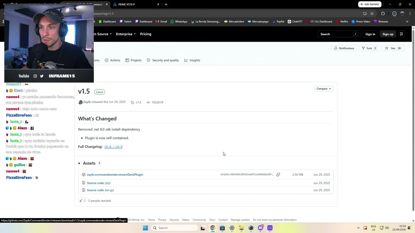Click the GitHub Search field
415x233 pixels.
339,34
